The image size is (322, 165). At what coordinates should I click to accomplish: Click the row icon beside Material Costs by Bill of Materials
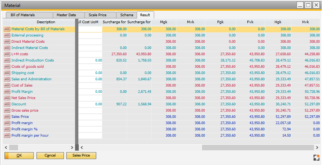(x=7, y=29)
